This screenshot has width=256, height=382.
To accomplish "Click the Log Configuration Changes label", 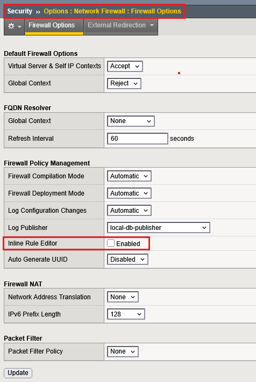I will coord(47,211).
